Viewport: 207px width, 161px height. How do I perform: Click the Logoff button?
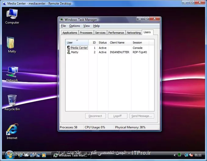[x=118, y=116]
